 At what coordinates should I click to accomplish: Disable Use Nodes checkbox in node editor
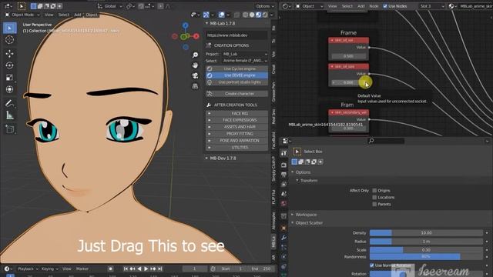pos(385,6)
